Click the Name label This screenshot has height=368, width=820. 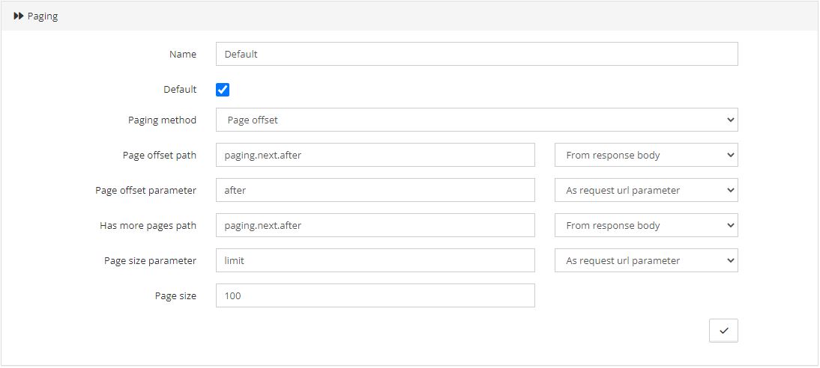tap(182, 55)
